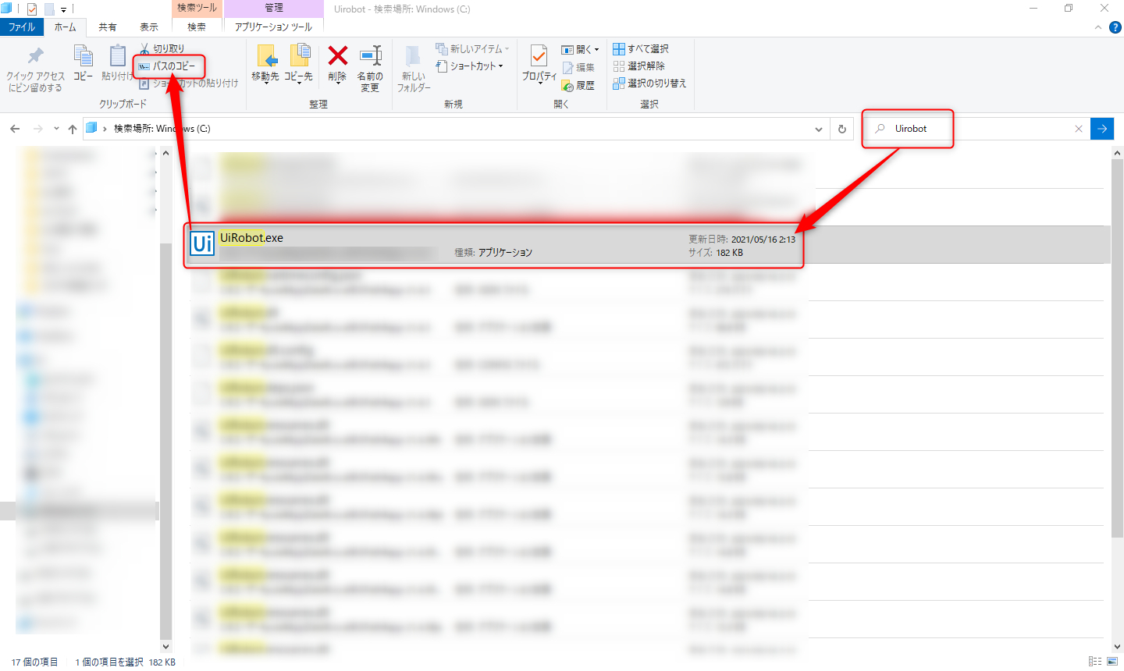Image resolution: width=1124 pixels, height=671 pixels.
Task: Pin to Quick Access icon
Action: [35, 56]
